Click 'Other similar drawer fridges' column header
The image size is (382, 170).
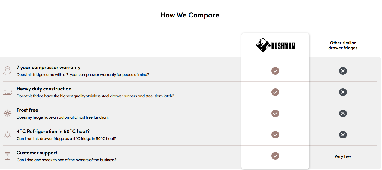(x=343, y=45)
